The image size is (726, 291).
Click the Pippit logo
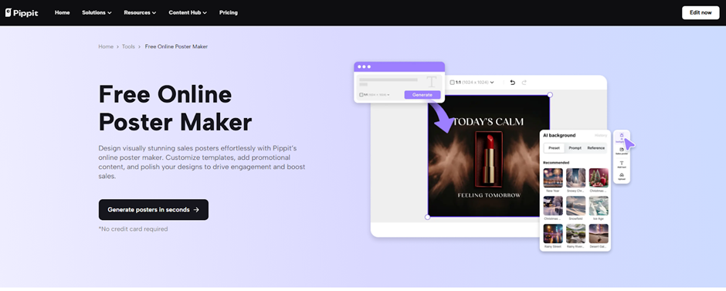click(x=22, y=12)
